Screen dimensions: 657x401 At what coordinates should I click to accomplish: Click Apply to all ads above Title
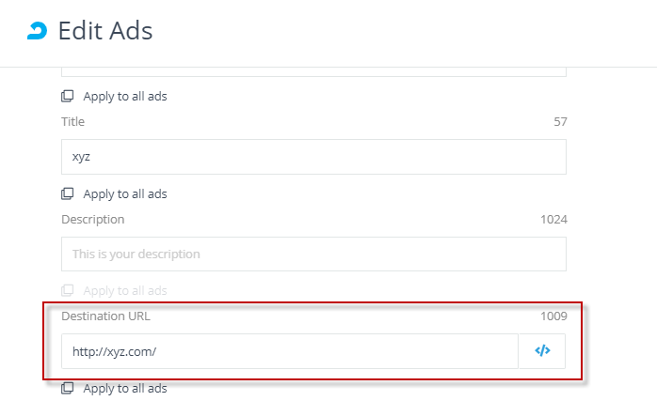point(125,96)
